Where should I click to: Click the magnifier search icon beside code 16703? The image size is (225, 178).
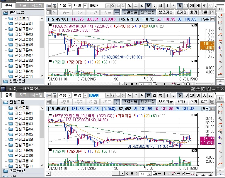(113, 95)
